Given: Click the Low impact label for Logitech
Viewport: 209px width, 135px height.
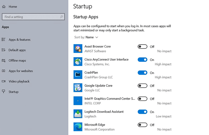Looking at the screenshot, I should [164, 116].
